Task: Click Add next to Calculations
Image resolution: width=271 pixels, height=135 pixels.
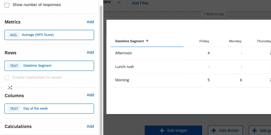Action: (x=90, y=126)
